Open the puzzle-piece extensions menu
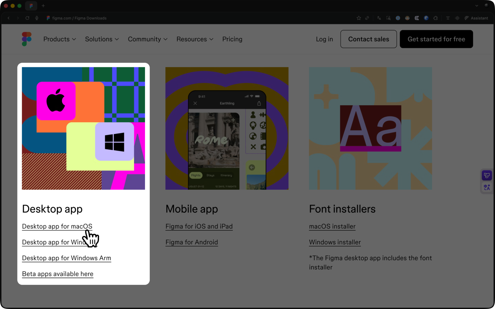 coord(435,18)
